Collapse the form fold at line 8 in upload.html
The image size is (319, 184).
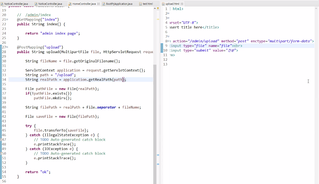click(x=168, y=41)
